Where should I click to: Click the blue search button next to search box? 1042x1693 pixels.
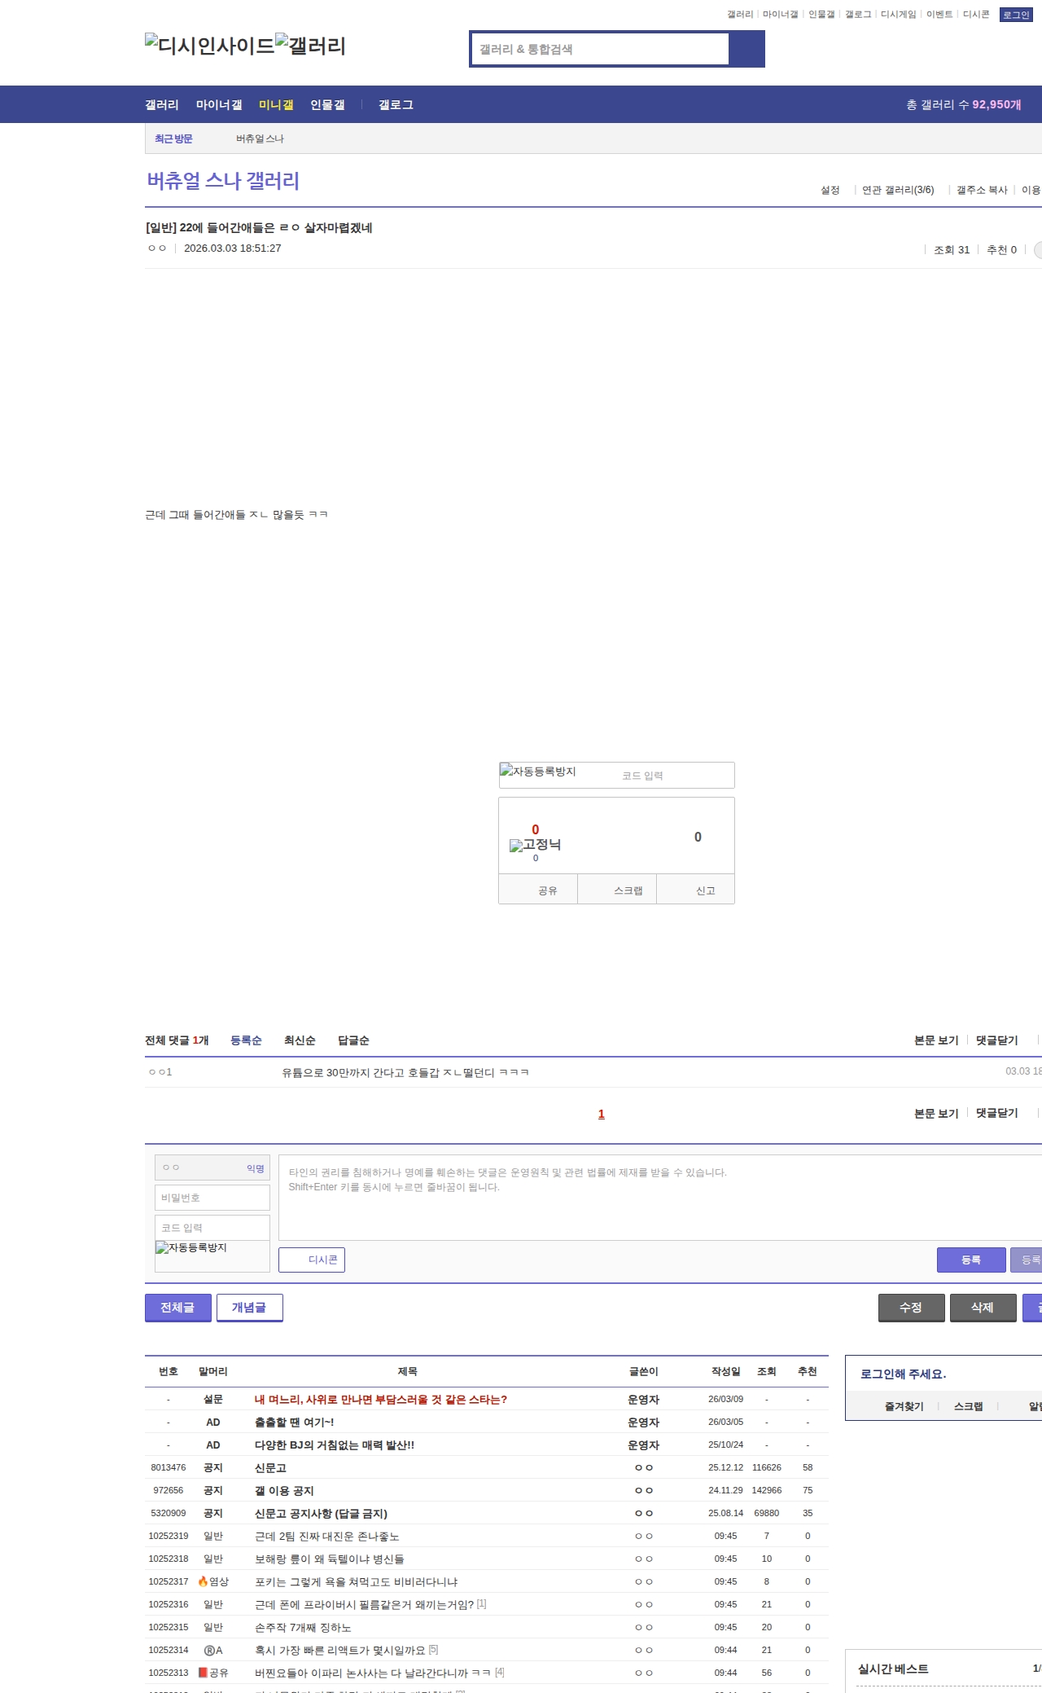pyautogui.click(x=746, y=49)
